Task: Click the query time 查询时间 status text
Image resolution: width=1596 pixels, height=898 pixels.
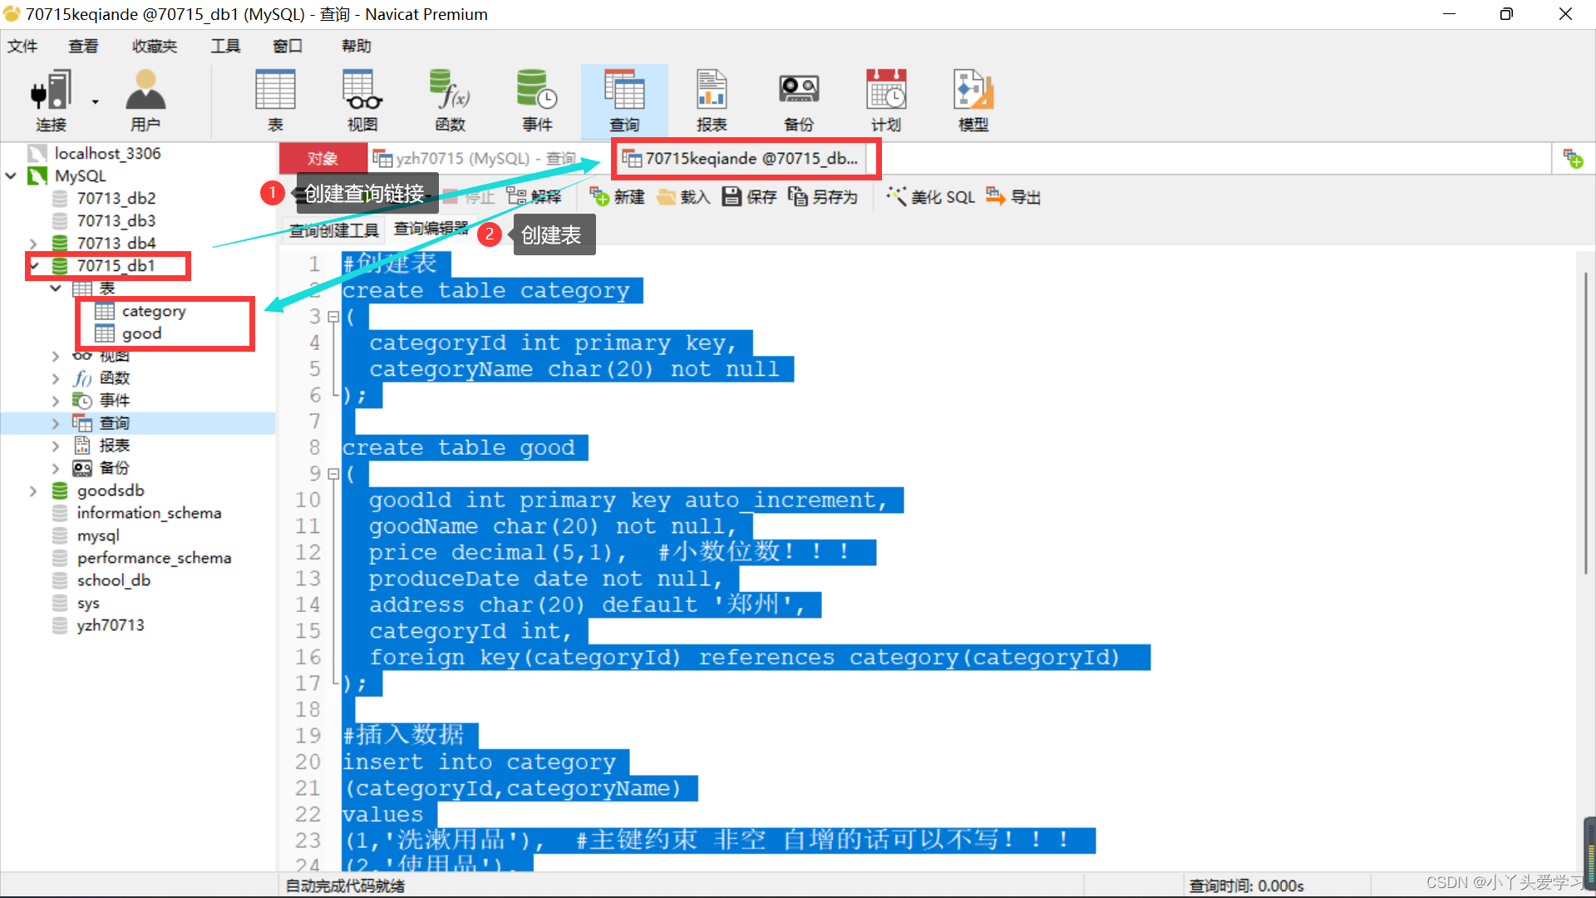Action: click(x=1246, y=886)
